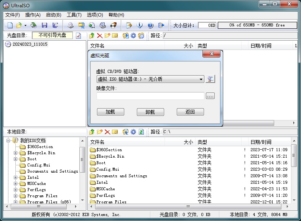This screenshot has width=301, height=221.
Task: Click the browse '...' button for image file
Action: click(210, 96)
